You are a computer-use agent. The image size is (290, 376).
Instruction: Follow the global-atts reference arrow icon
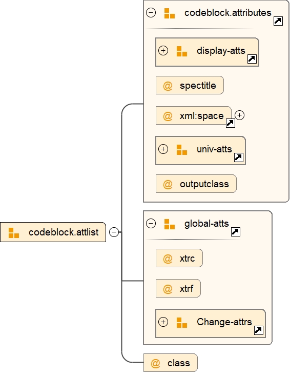236,232
